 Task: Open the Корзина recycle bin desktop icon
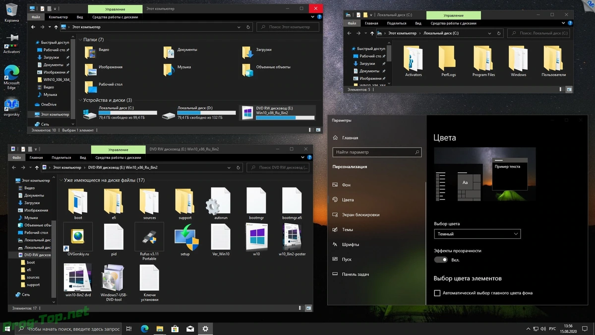(x=11, y=12)
